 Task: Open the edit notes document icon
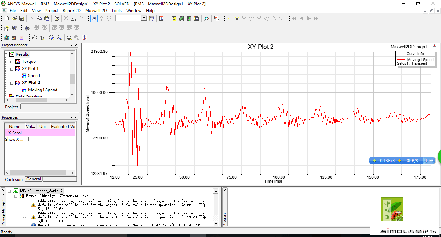click(x=196, y=18)
